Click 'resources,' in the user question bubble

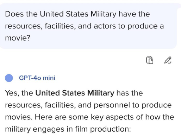click(x=24, y=26)
